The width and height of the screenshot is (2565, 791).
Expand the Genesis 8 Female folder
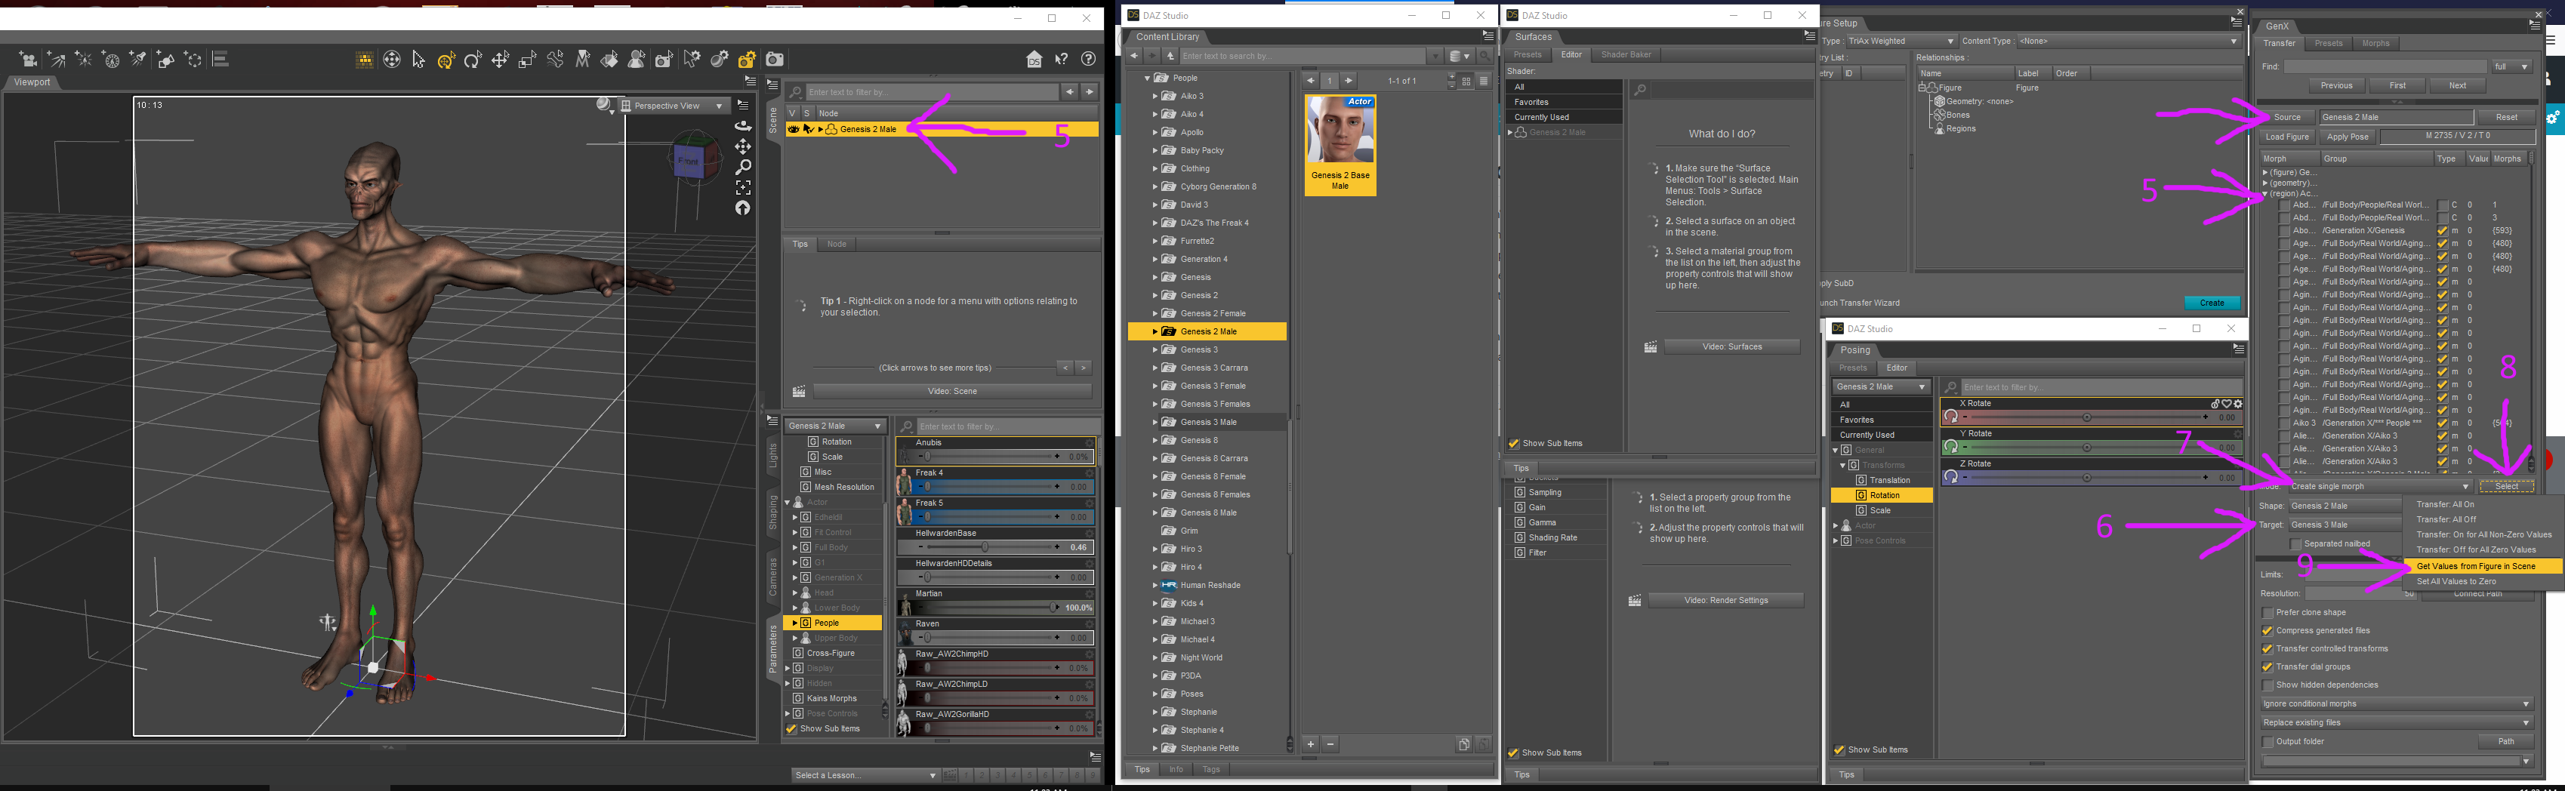coord(1155,476)
